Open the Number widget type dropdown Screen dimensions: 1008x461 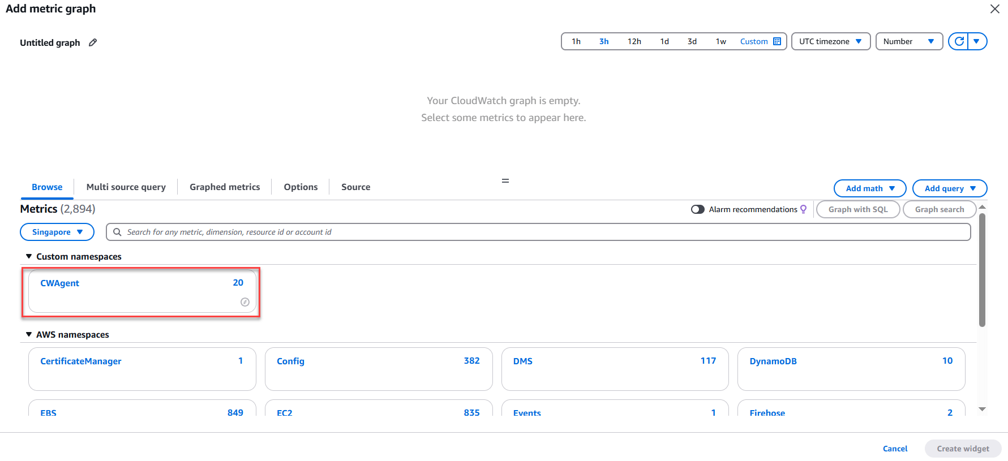coord(909,41)
